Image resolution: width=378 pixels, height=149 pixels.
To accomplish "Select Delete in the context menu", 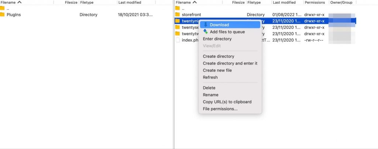I will pos(209,88).
